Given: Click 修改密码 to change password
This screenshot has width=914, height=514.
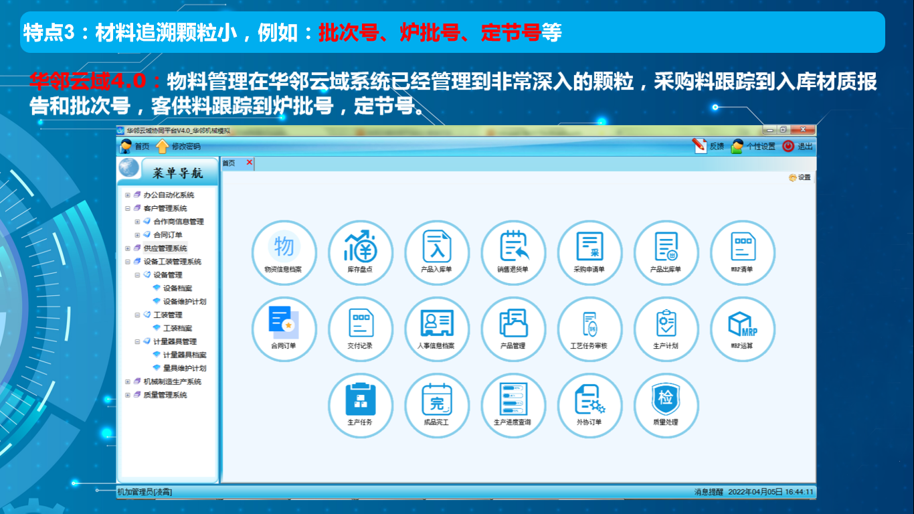Looking at the screenshot, I should tap(178, 147).
